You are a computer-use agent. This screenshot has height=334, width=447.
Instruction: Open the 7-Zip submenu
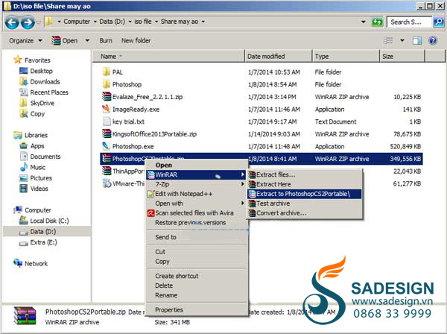196,184
